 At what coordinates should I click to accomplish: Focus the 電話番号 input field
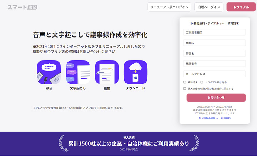tap(215, 64)
